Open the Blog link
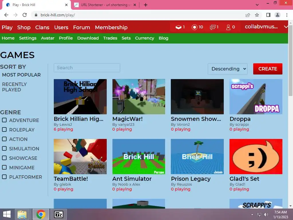Screen dimensions: 293x220 click(x=163, y=38)
